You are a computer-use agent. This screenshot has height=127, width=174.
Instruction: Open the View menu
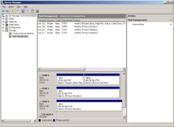click(19, 7)
